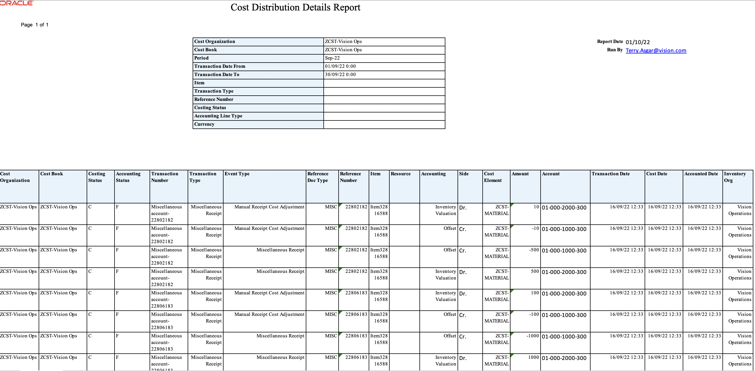Open the Terry.Asgar@vision.com email link

[x=656, y=50]
